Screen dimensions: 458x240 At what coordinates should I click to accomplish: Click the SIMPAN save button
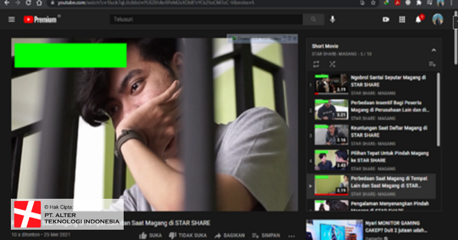[x=266, y=235]
